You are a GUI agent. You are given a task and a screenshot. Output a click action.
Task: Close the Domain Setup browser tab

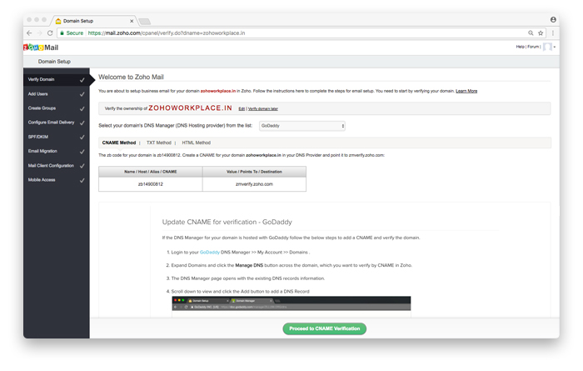[132, 21]
